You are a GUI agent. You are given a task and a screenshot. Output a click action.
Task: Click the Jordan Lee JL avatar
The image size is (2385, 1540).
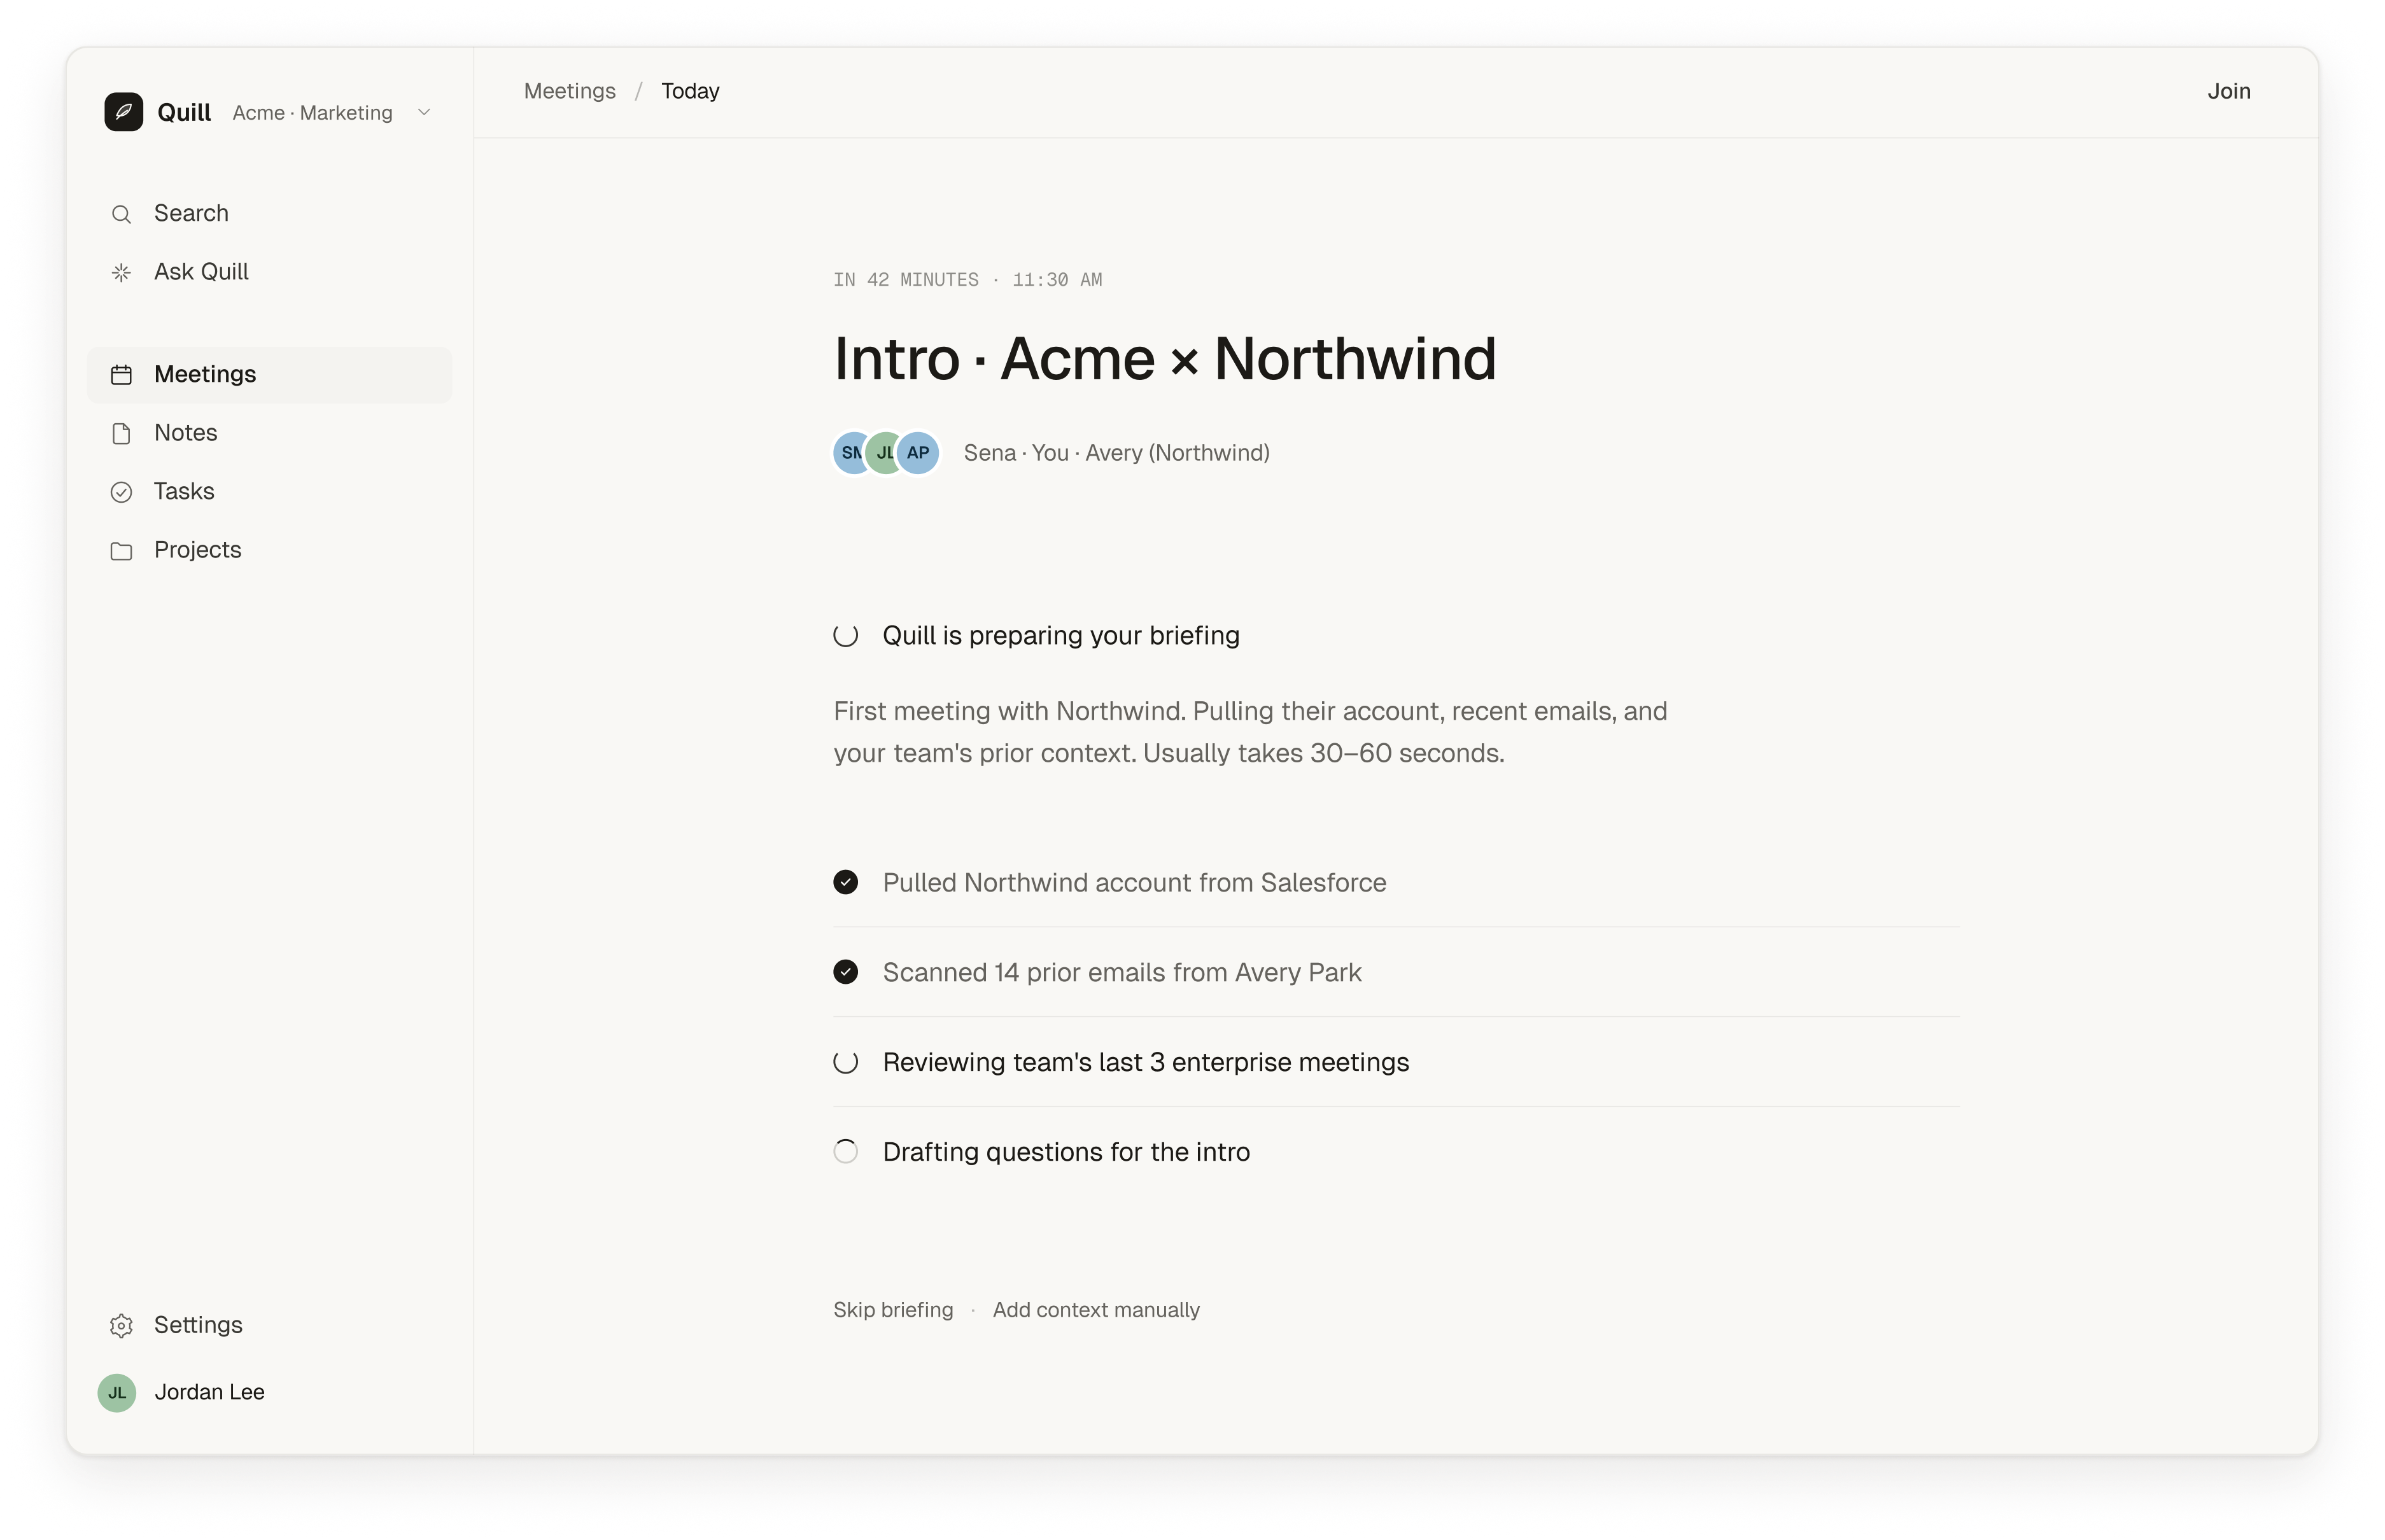pyautogui.click(x=117, y=1393)
